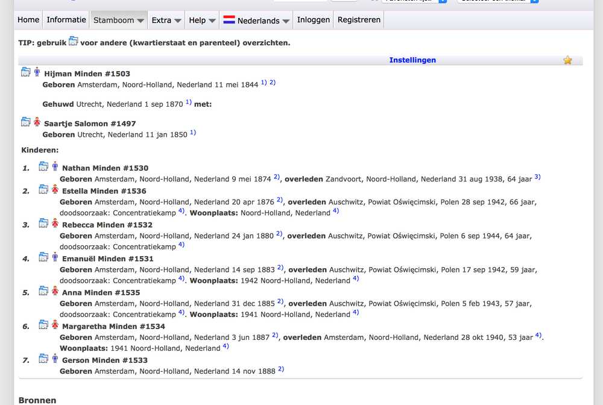The height and width of the screenshot is (405, 603).
Task: Open the Nederlands language dropdown
Action: (x=256, y=20)
